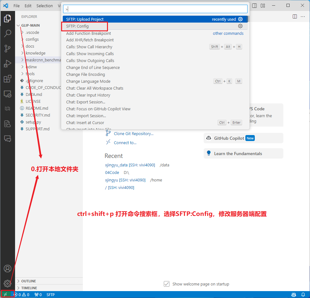This screenshot has width=310, height=298.
Task: Open LICENSE file in explorer
Action: tap(33, 101)
